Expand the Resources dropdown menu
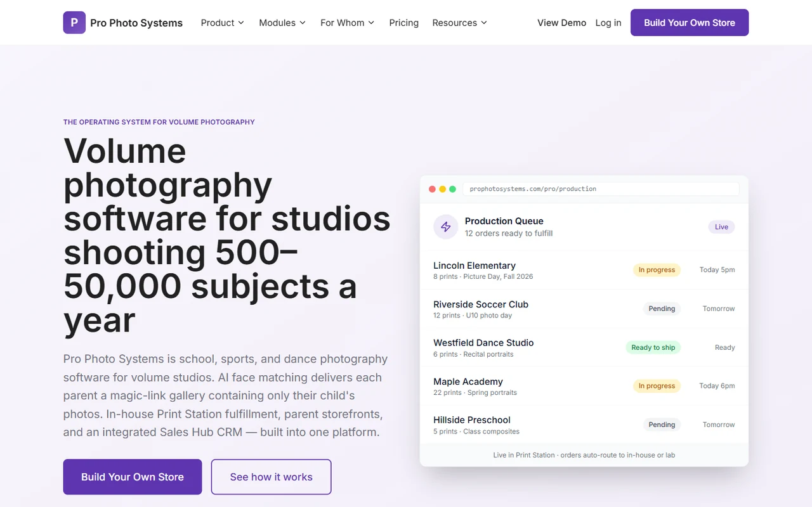 460,23
